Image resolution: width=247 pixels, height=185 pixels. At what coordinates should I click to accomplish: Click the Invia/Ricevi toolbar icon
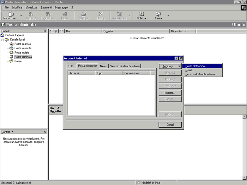pyautogui.click(x=119, y=14)
